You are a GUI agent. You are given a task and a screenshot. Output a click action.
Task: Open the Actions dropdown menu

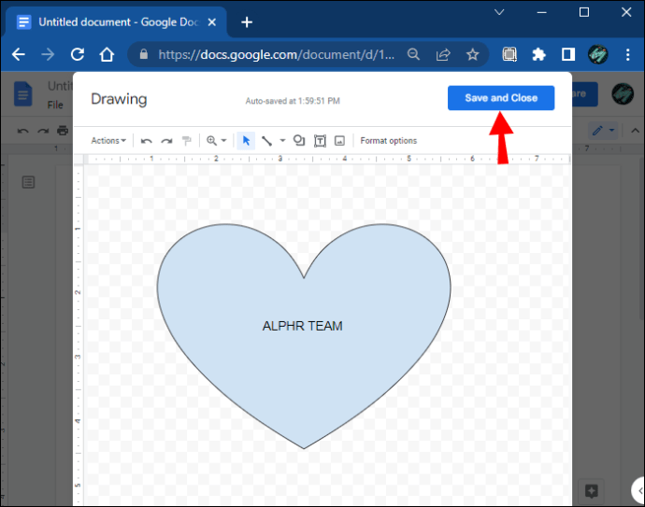(x=108, y=140)
